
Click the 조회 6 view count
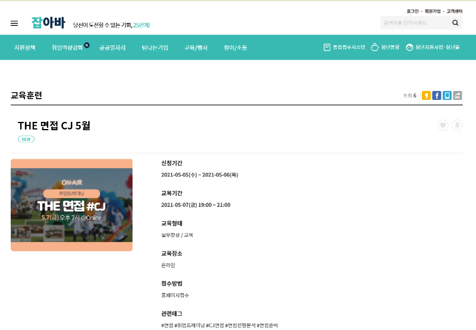[409, 96]
